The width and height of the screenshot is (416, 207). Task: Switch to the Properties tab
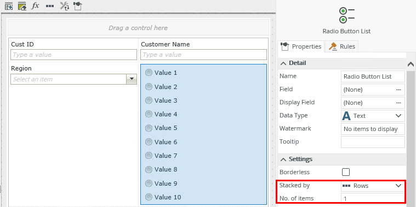tap(301, 46)
